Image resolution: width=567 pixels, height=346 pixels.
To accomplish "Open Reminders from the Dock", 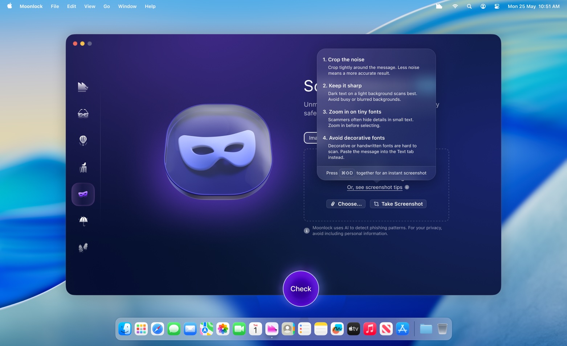I will [305, 329].
